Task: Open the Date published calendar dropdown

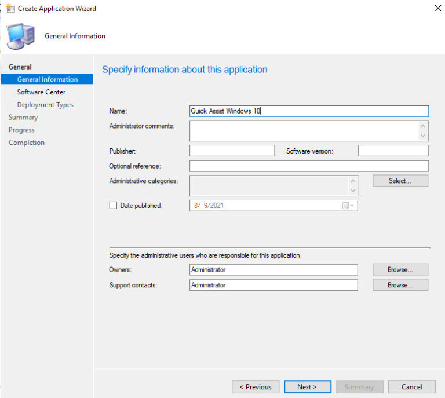Action: (x=348, y=206)
